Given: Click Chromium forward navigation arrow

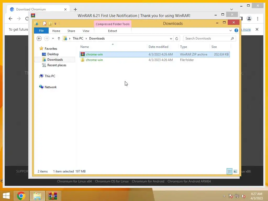Looking at the screenshot, I should point(19,19).
